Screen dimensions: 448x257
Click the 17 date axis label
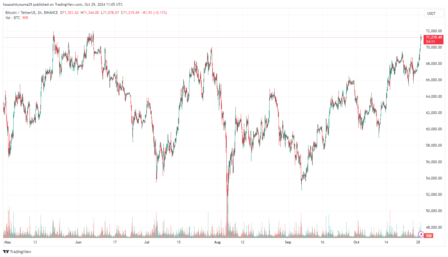coord(115,242)
